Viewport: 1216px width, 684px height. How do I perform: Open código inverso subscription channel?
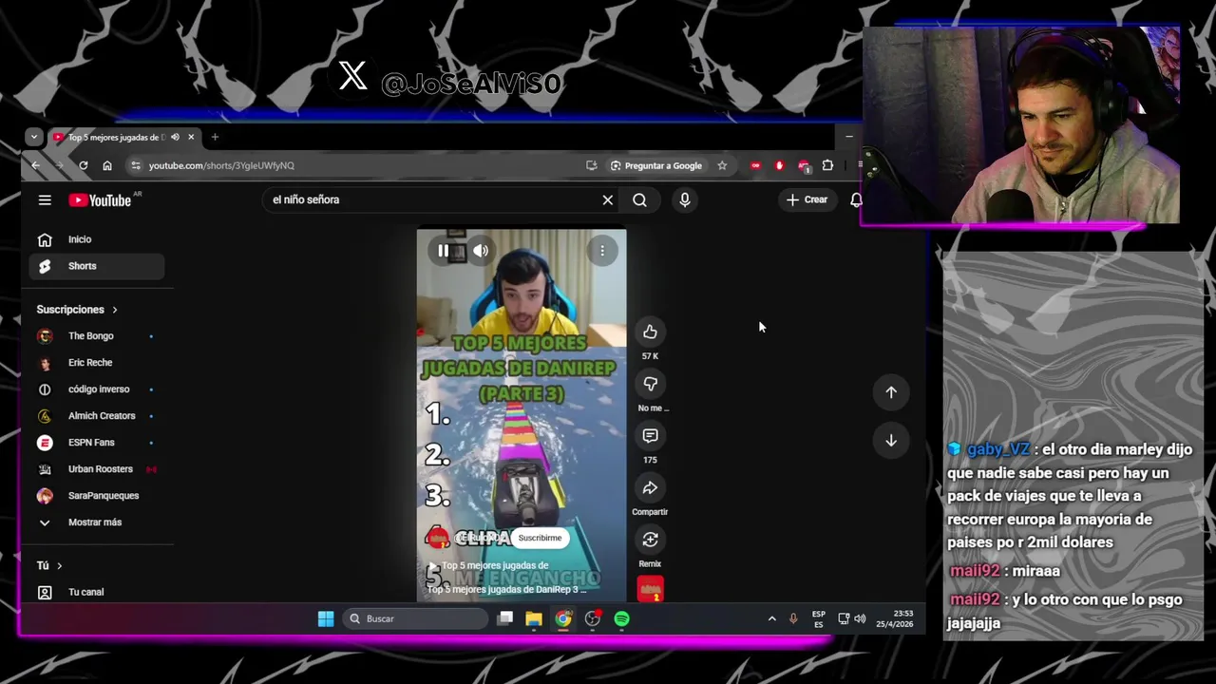(x=95, y=389)
